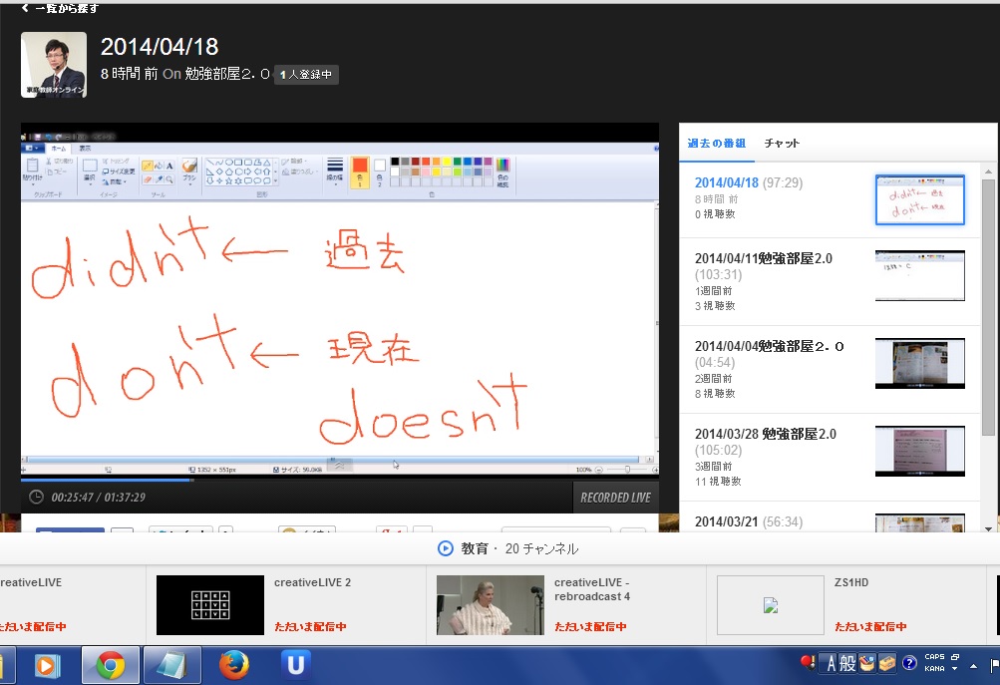This screenshot has height=685, width=1000.
Task: Open the creativeLIVE 2 channel thumbnail
Action: (210, 605)
